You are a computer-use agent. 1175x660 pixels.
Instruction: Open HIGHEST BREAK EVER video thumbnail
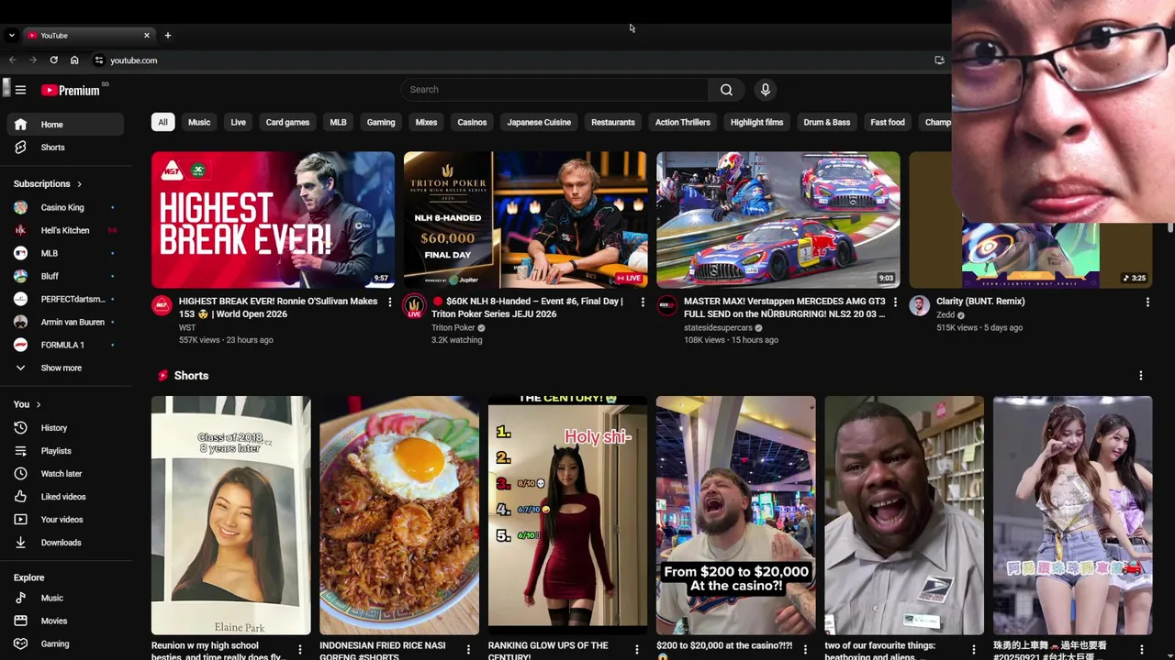pos(273,220)
